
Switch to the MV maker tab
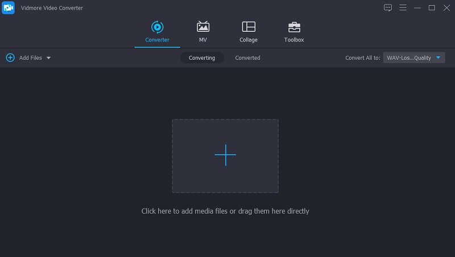point(202,32)
